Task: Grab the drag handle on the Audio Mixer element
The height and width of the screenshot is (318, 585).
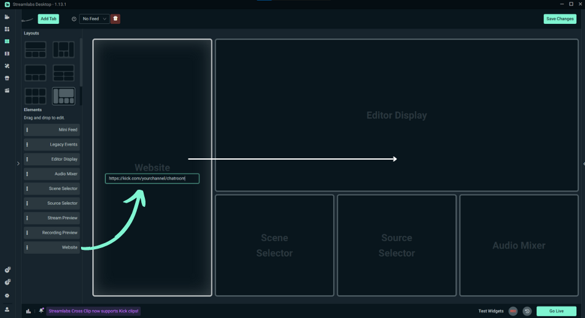Action: click(x=27, y=174)
